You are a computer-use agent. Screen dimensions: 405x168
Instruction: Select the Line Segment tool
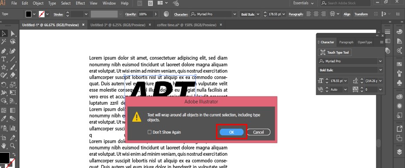coord(13,59)
